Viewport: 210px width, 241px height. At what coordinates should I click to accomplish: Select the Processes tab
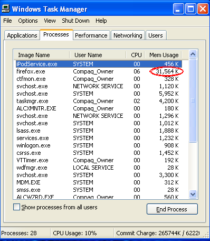[x=56, y=34]
